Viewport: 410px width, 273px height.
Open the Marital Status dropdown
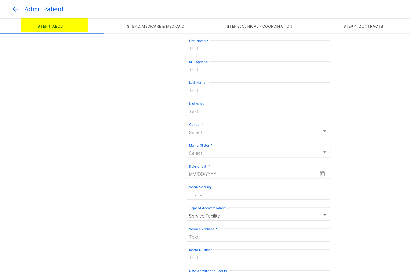pos(258,151)
